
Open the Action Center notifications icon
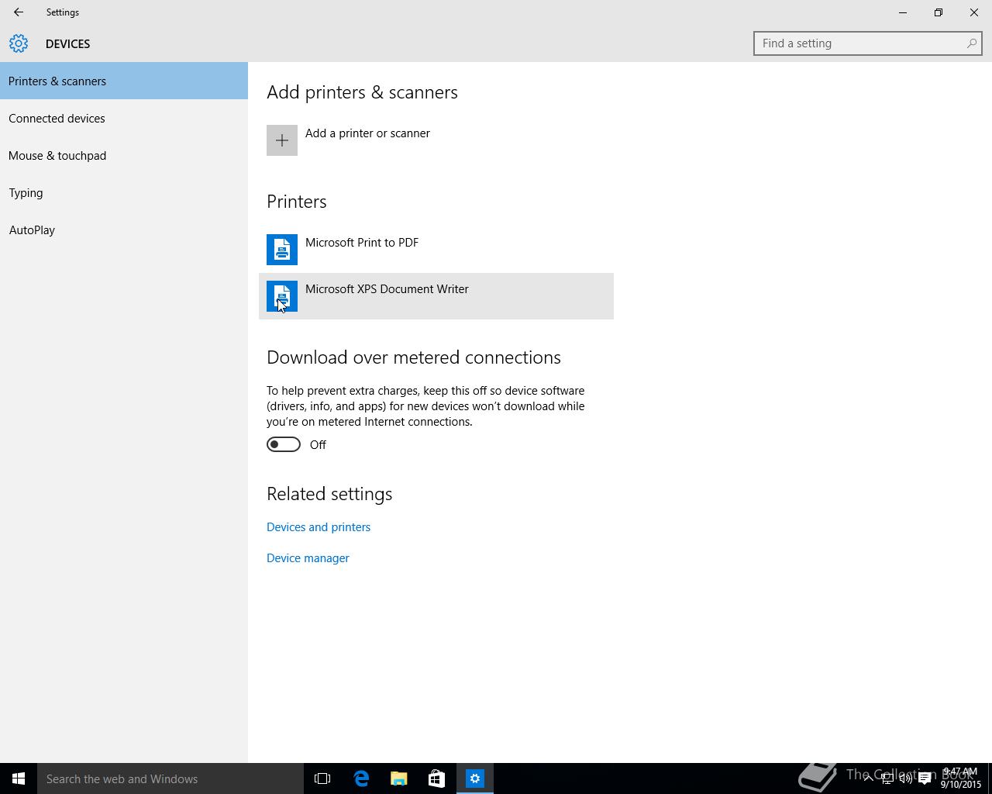click(x=925, y=778)
